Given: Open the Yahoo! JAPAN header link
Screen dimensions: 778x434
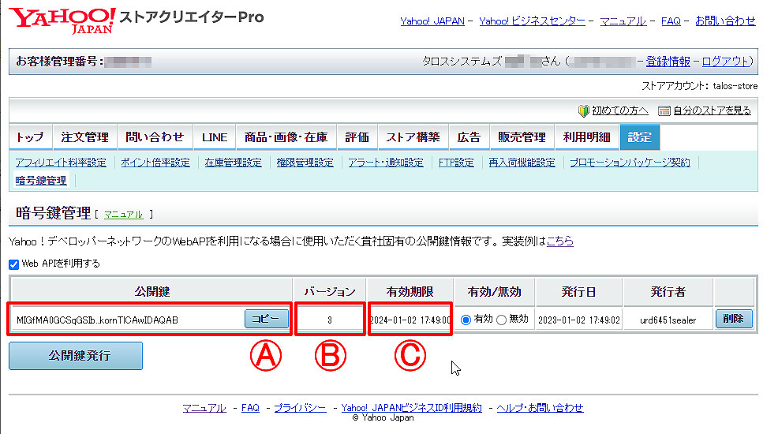Looking at the screenshot, I should point(432,21).
